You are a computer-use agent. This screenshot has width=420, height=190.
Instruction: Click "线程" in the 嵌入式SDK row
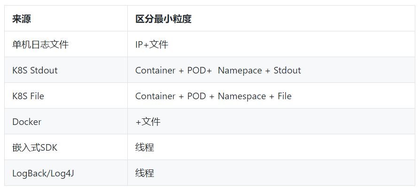[145, 147]
